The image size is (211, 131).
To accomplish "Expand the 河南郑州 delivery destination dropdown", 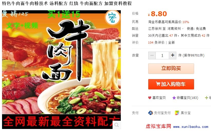I will point(175,29).
